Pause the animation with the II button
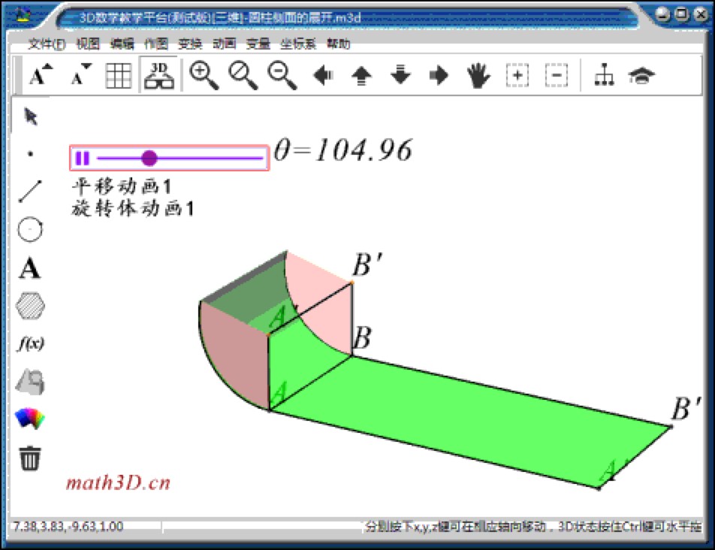 [83, 158]
